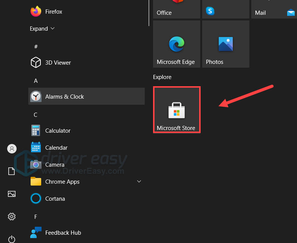The width and height of the screenshot is (297, 243).
Task: Open the Skype tile
Action: tap(226, 9)
